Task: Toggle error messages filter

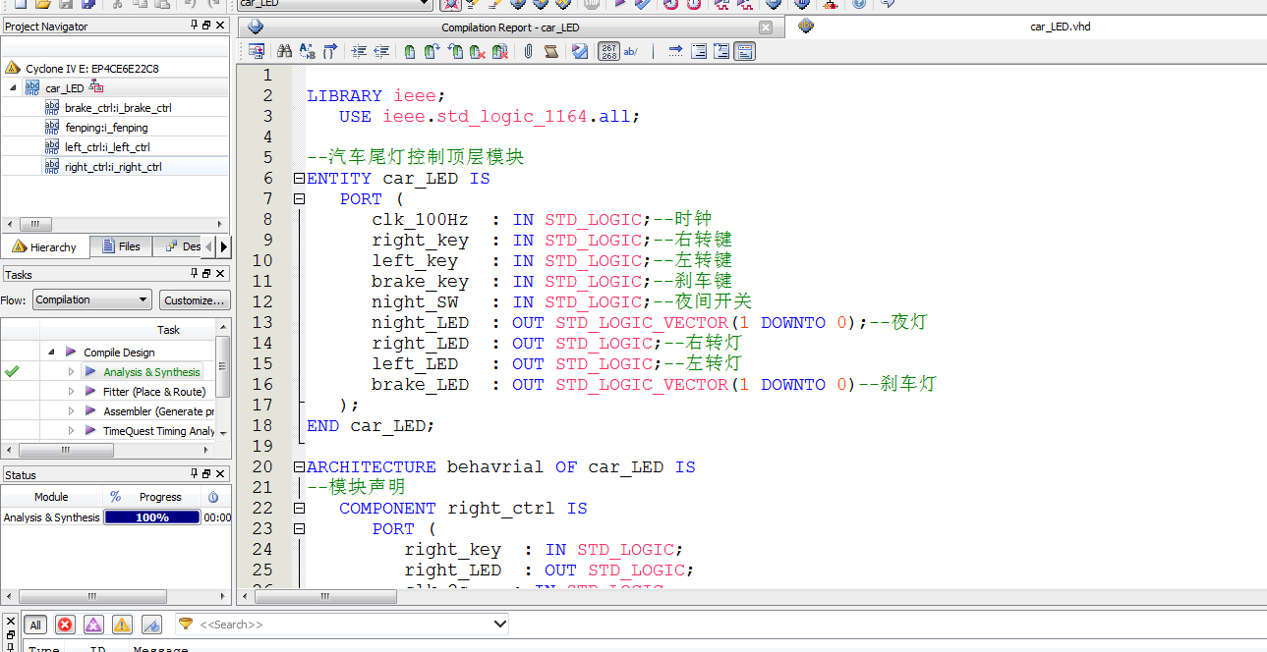Action: click(65, 625)
